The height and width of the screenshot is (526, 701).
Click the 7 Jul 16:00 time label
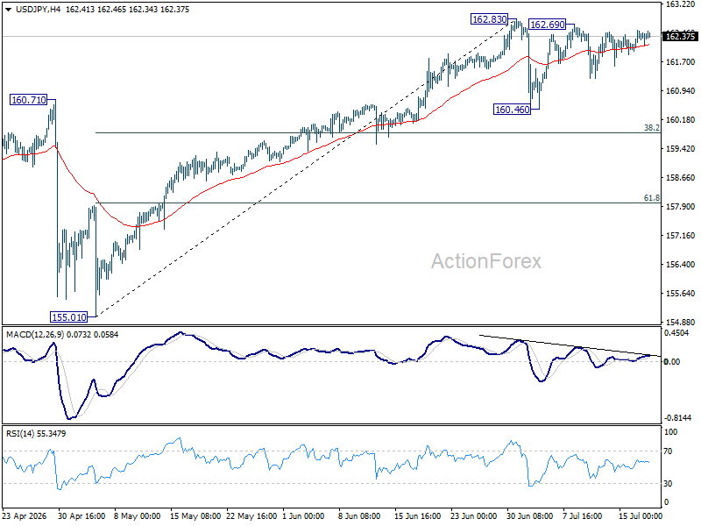point(582,516)
